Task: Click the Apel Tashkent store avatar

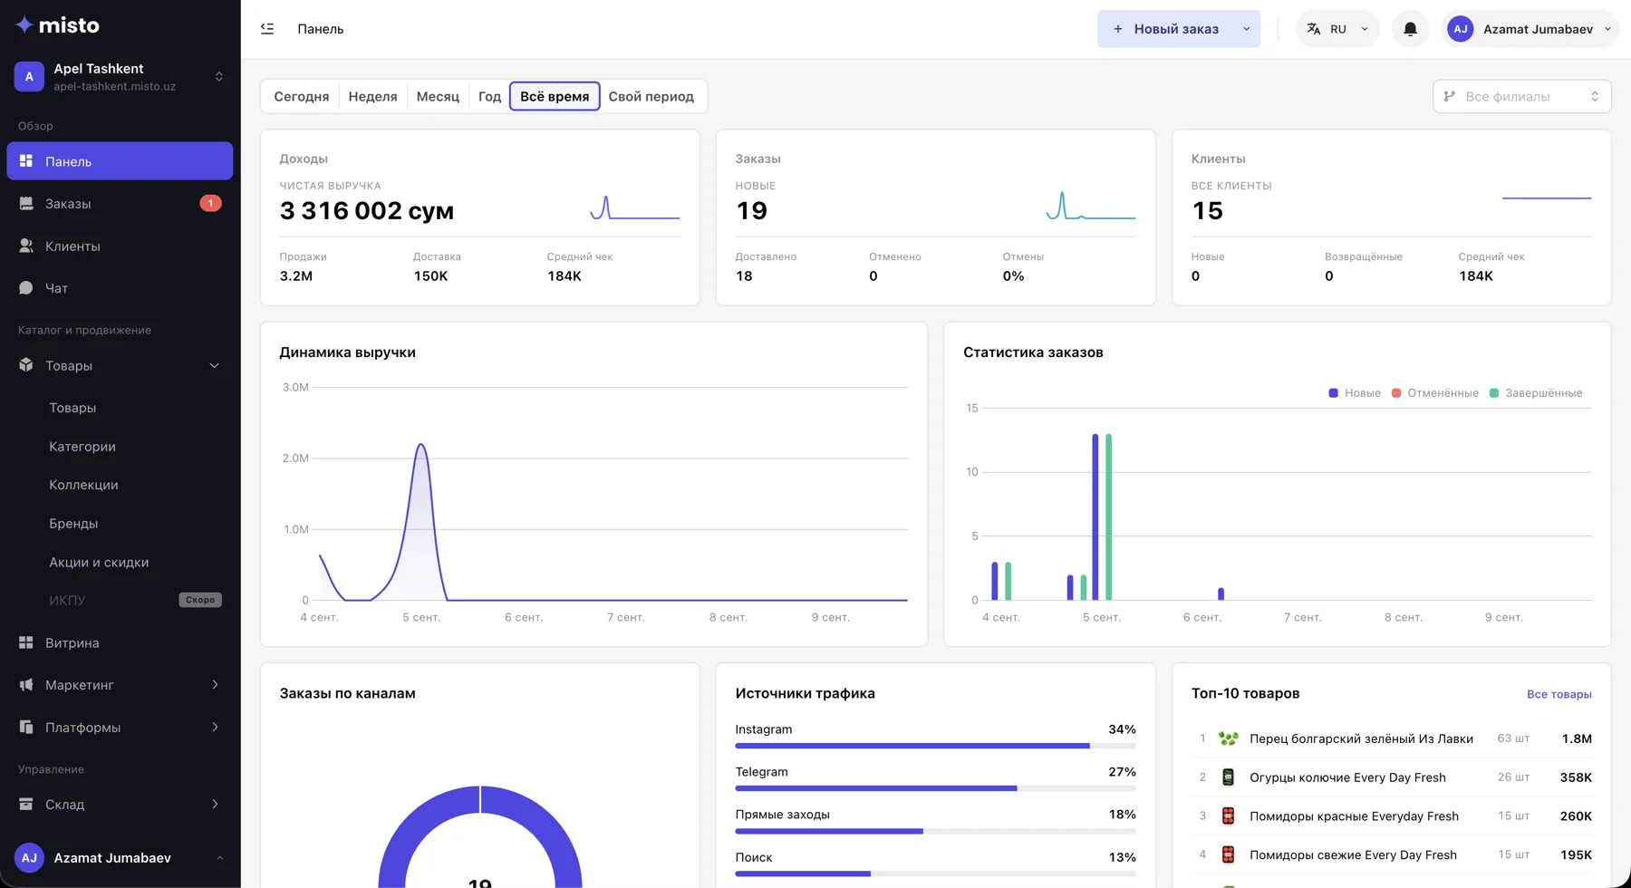Action: tap(29, 77)
